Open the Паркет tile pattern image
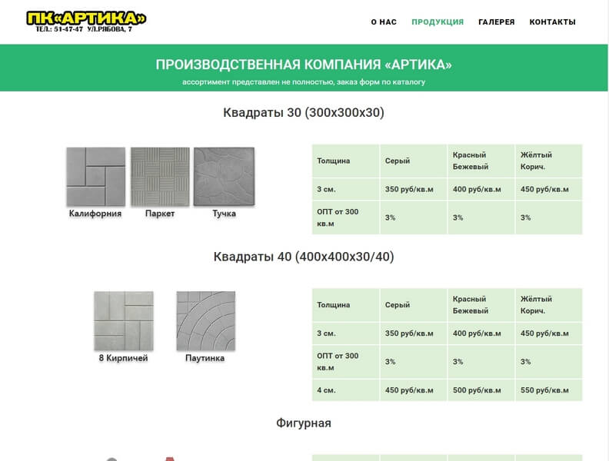609x461 pixels. coord(160,177)
